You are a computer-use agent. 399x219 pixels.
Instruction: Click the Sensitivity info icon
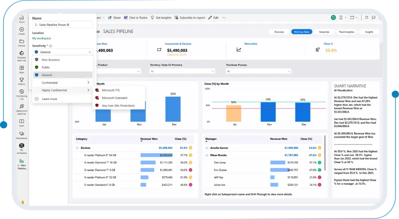click(51, 46)
